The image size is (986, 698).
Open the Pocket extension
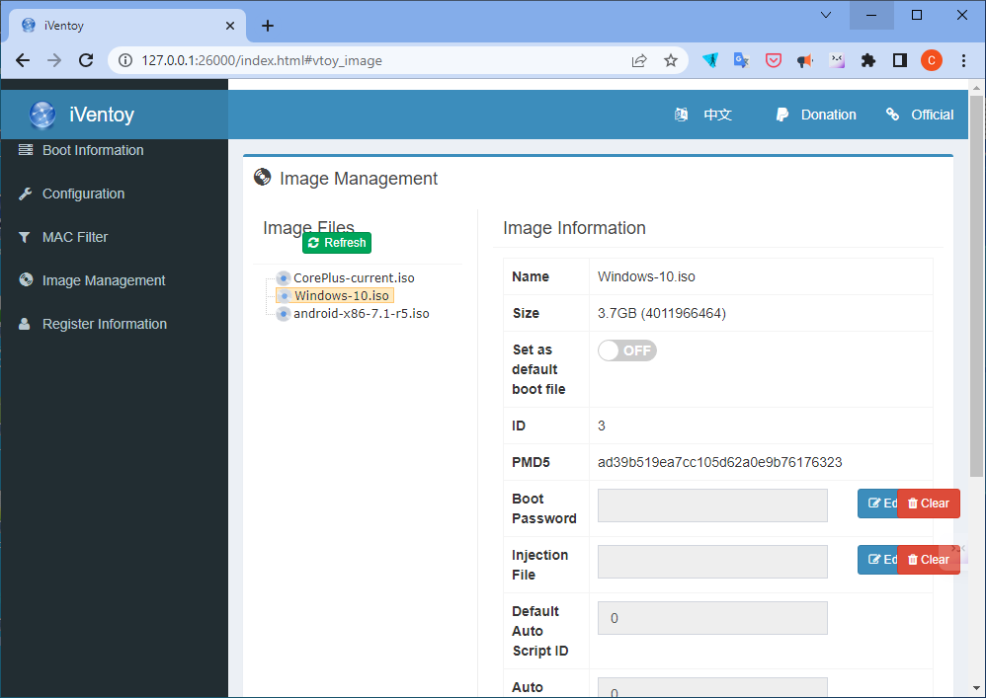(x=774, y=60)
